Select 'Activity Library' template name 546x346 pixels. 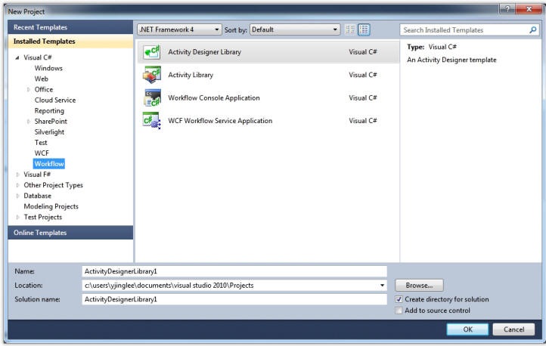tap(191, 75)
